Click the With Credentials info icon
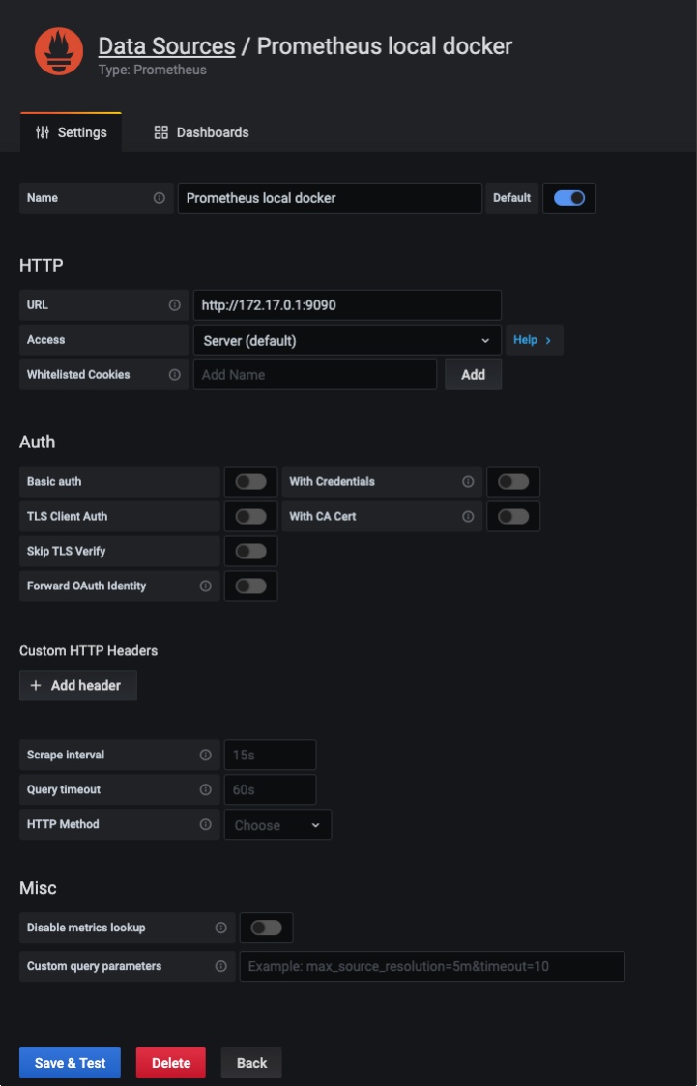The width and height of the screenshot is (697, 1086). coord(468,482)
